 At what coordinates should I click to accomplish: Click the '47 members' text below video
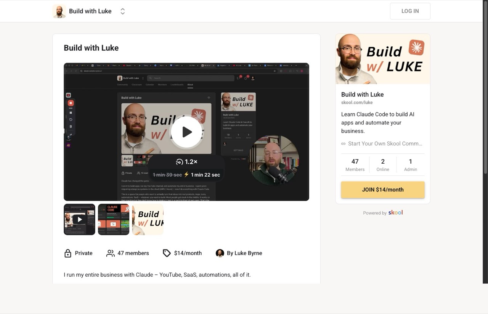133,253
